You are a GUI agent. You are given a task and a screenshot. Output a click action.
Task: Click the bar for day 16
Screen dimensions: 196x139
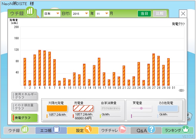pos(99,72)
